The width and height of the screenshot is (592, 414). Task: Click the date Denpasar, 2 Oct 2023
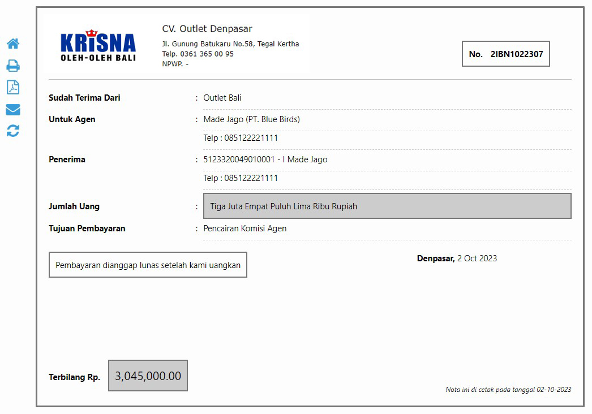[457, 258]
